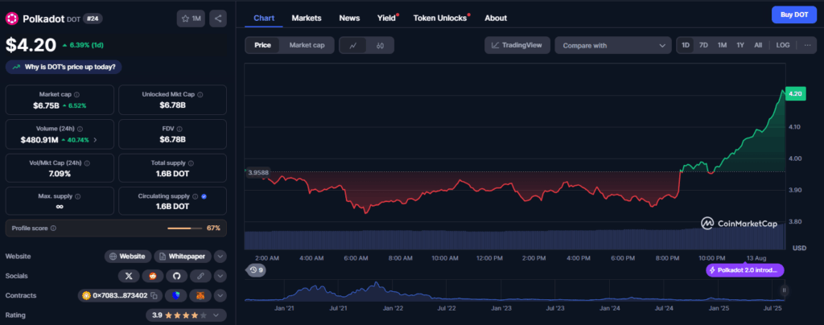Click the 4.20 current price chart label

pyautogui.click(x=796, y=94)
